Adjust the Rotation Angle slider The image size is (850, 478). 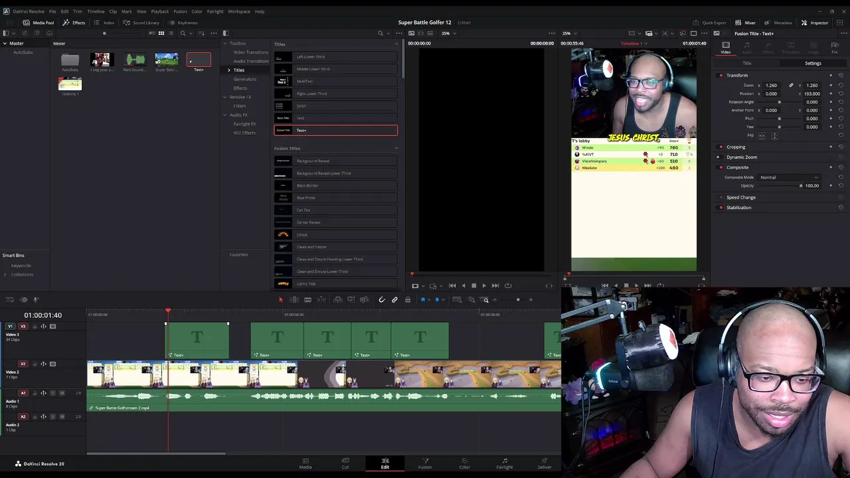[x=779, y=102]
